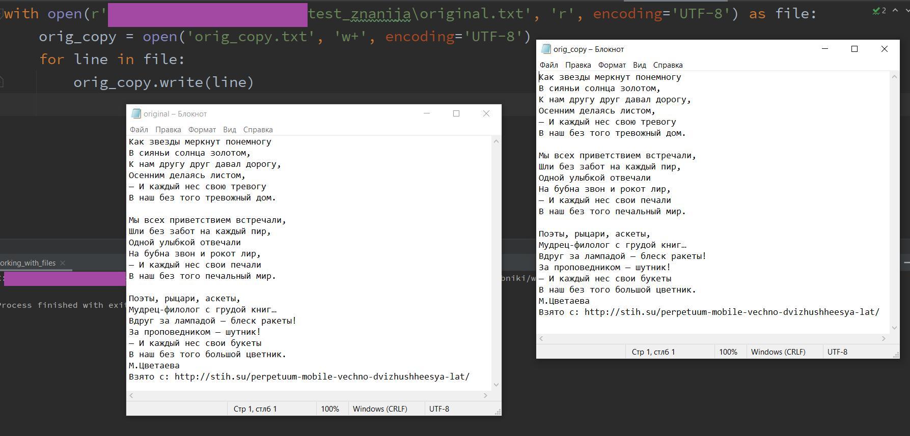This screenshot has height=436, width=910.
Task: Click the Notepad icon in original title bar
Action: 136,113
